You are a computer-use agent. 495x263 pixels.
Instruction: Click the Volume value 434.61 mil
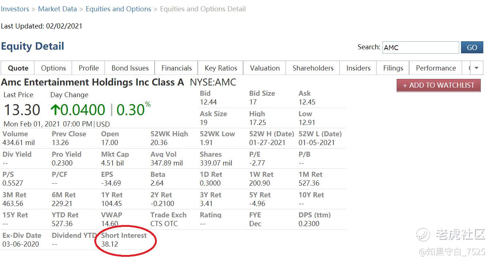pyautogui.click(x=19, y=143)
